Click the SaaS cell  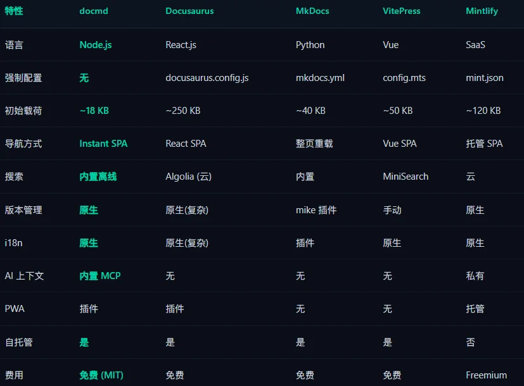click(x=476, y=45)
